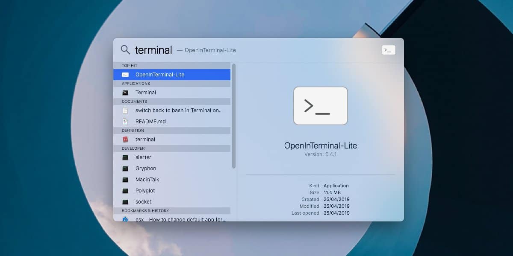Click the terminal prompt icon in search bar

tap(388, 49)
